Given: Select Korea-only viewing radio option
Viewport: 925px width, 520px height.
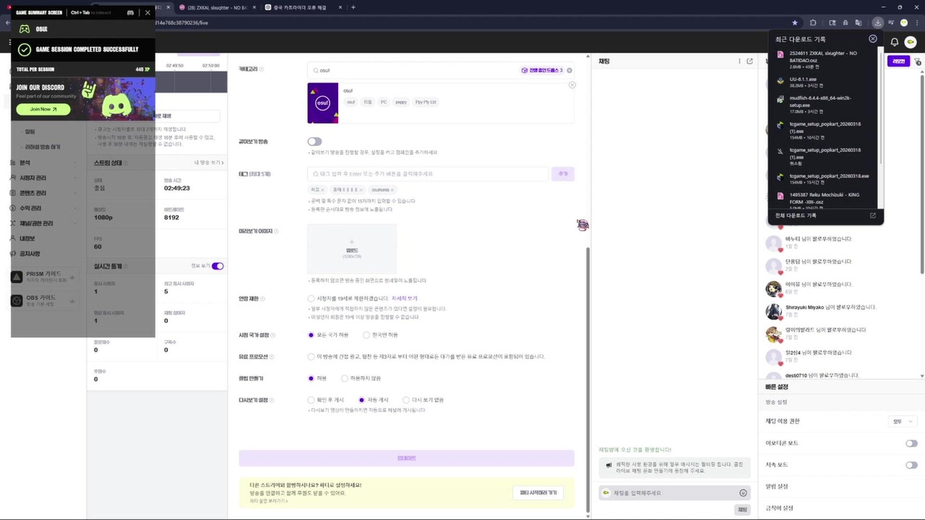Looking at the screenshot, I should click(x=366, y=335).
